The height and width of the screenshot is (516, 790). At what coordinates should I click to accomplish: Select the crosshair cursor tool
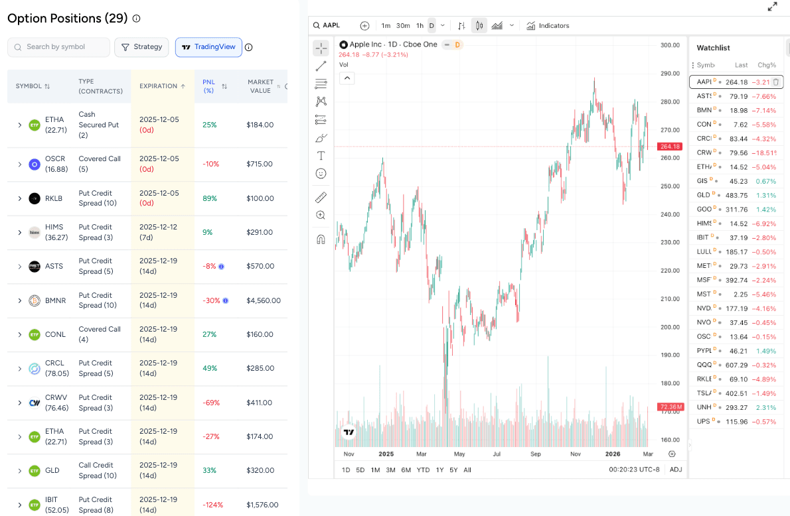coord(321,48)
